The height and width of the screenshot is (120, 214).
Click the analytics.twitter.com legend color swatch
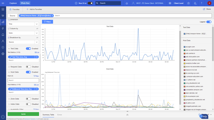185,63
